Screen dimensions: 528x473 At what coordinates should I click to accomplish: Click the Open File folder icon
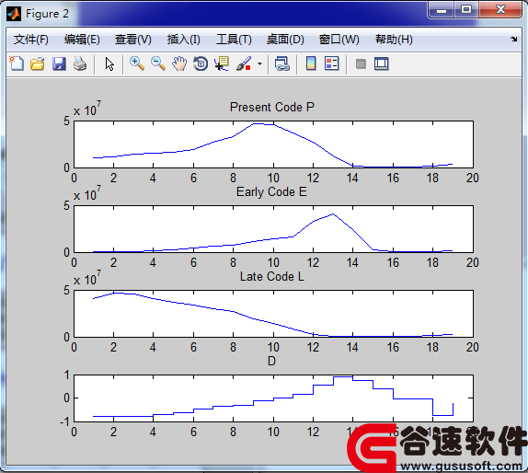(38, 63)
